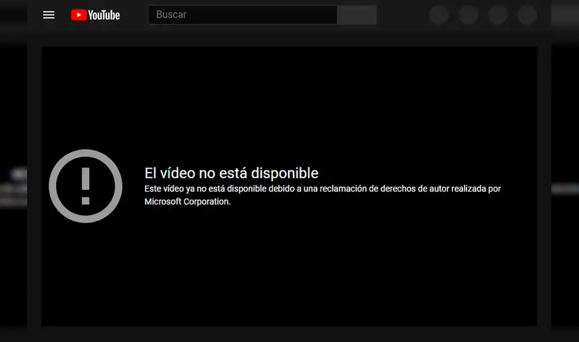Image resolution: width=579 pixels, height=342 pixels.
Task: Open the notifications bell icon
Action: 498,14
